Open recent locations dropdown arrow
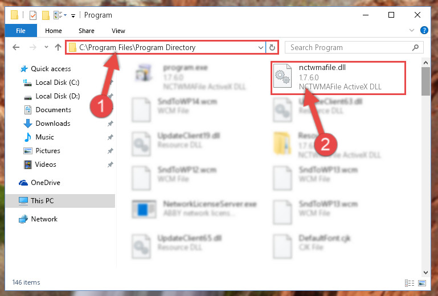Screen dimensions: 438x296 point(46,47)
